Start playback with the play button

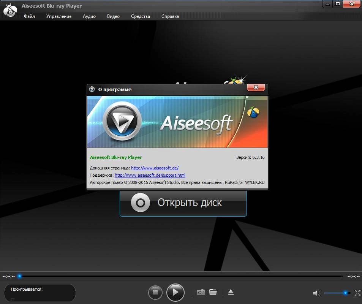pos(175,293)
